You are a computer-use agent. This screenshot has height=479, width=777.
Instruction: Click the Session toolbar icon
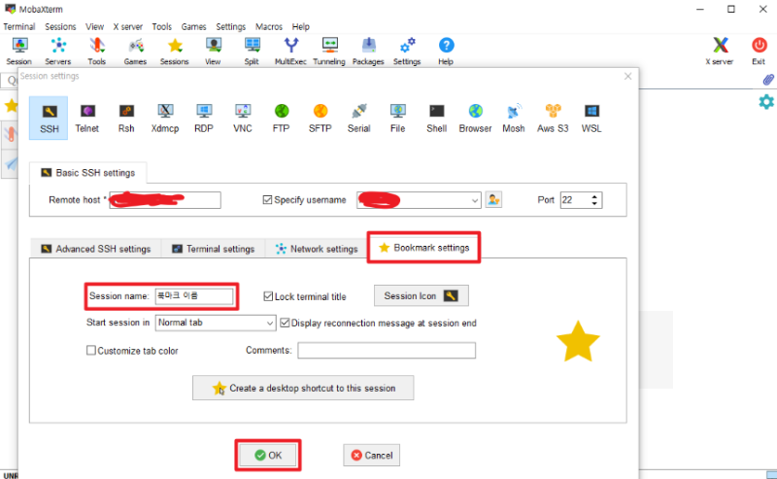point(19,51)
